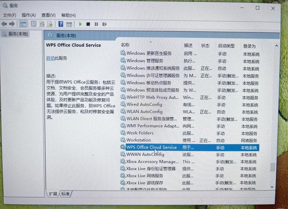Screen dimensions: 288x209
Task: Select the Windows 移动热点服务 row
Action: (190, 83)
